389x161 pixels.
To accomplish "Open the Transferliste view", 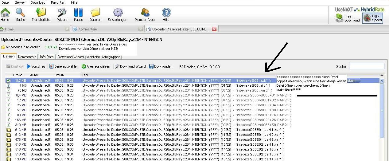I will pyautogui.click(x=41, y=15).
